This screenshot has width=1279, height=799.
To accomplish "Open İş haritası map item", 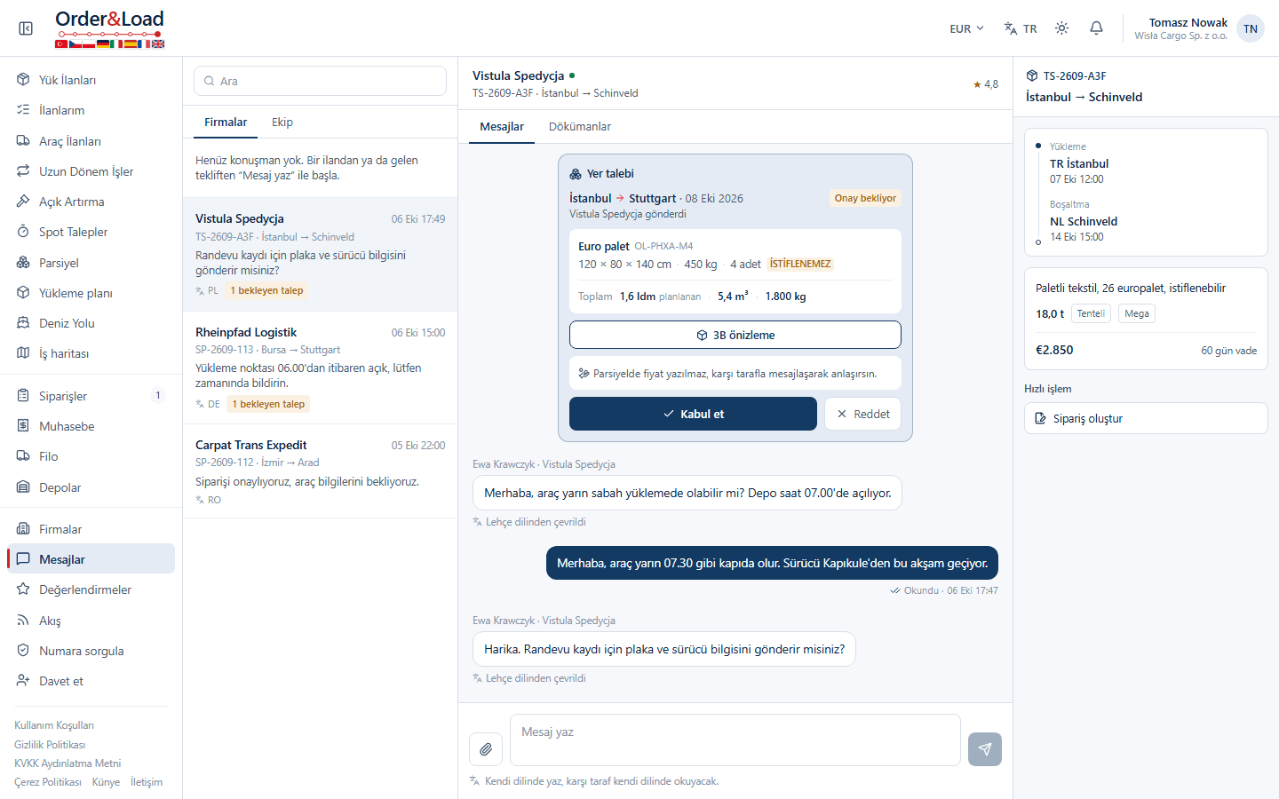I will click(91, 353).
